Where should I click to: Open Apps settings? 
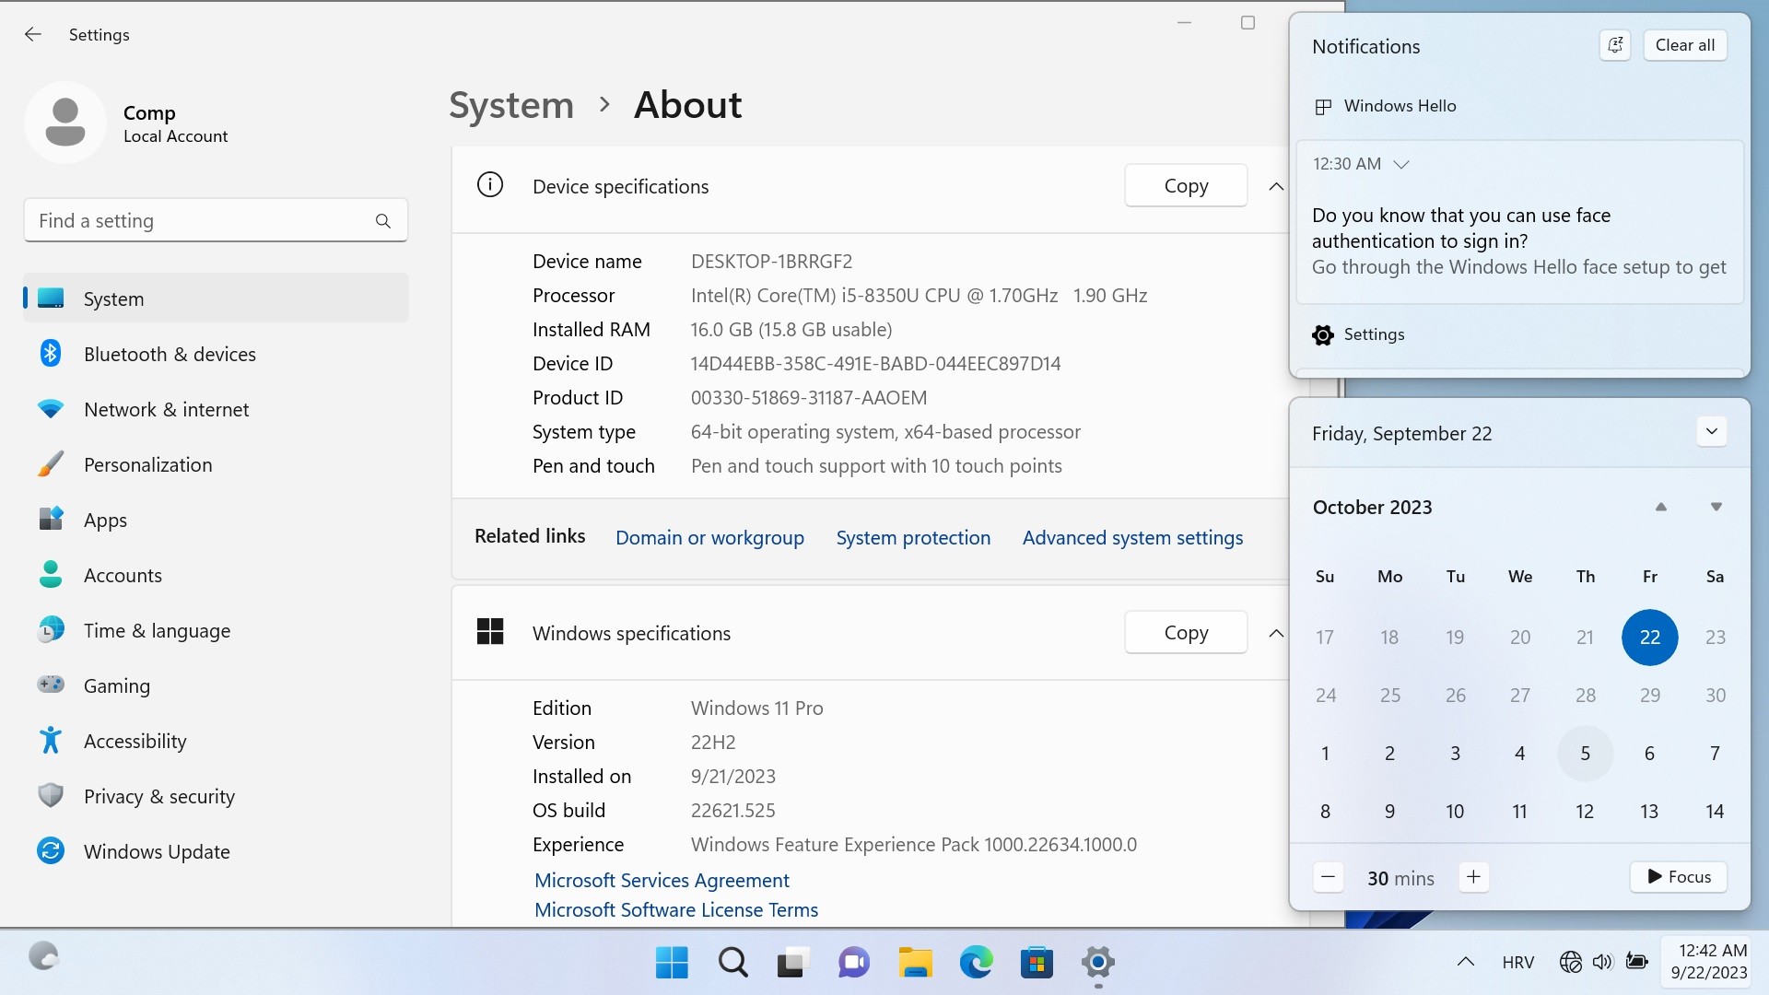216,520
